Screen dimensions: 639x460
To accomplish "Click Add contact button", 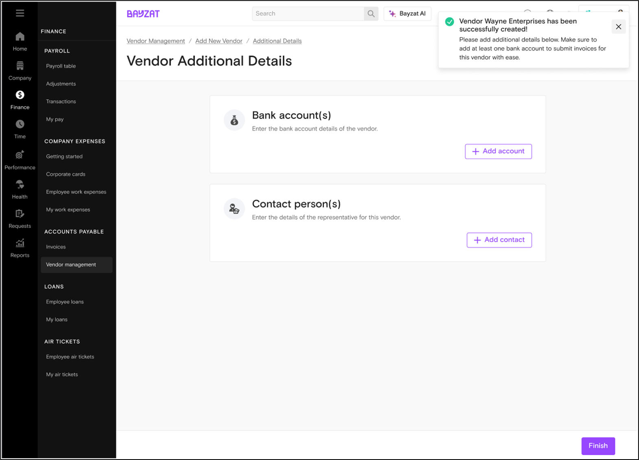I will point(499,240).
